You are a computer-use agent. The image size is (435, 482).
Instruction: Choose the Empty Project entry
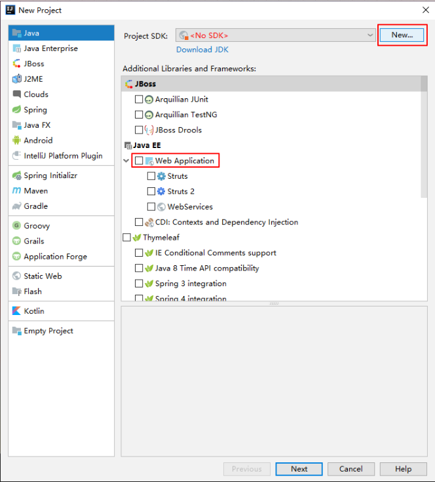click(x=48, y=331)
